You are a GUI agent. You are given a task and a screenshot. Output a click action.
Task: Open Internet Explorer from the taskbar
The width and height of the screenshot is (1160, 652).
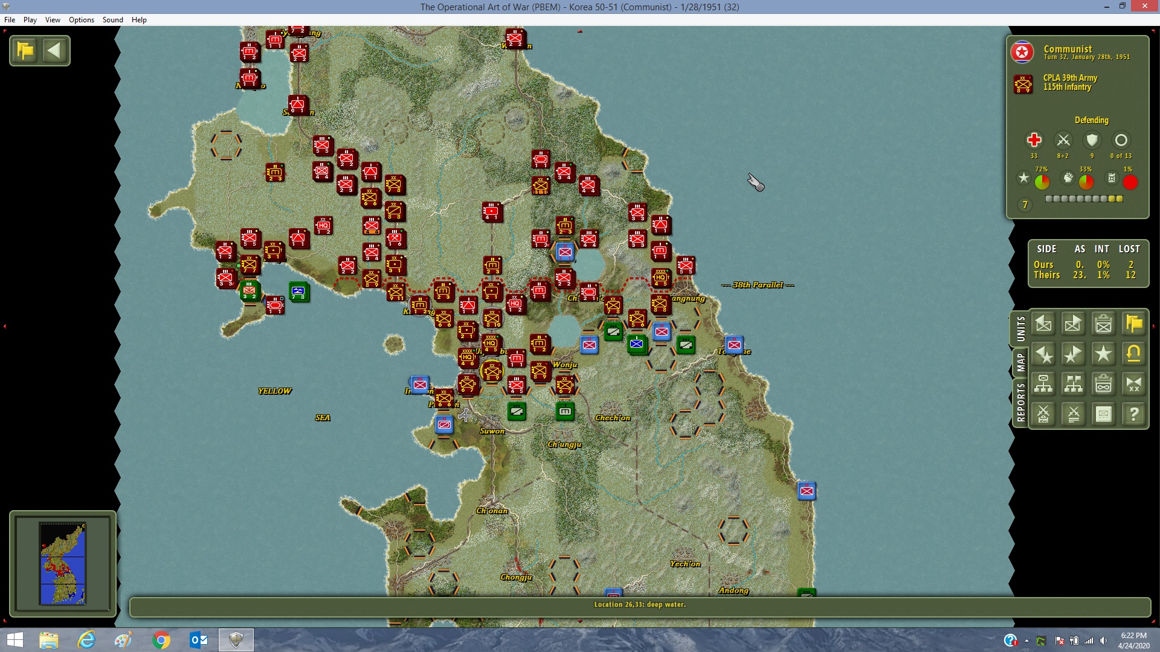click(x=87, y=640)
